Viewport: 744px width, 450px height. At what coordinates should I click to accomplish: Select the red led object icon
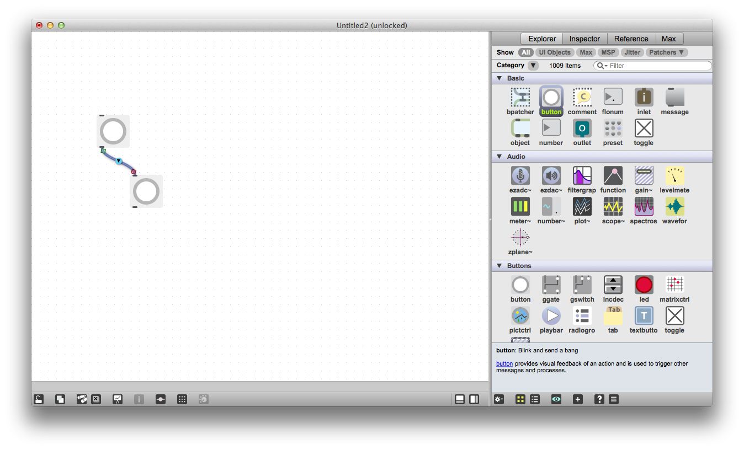(644, 285)
